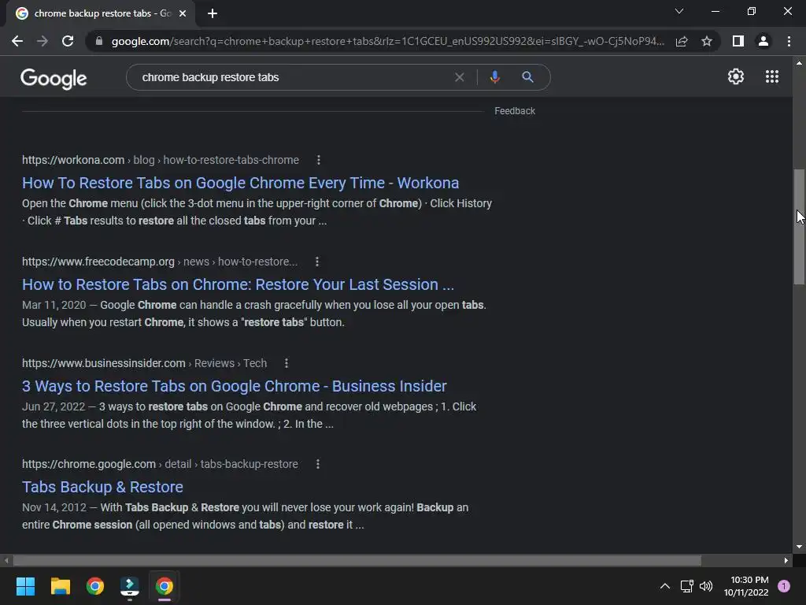Click the workona.com breadcrumb URL
806x605 pixels.
pyautogui.click(x=161, y=160)
